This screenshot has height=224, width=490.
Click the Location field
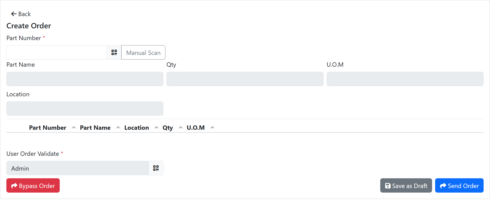pyautogui.click(x=85, y=109)
